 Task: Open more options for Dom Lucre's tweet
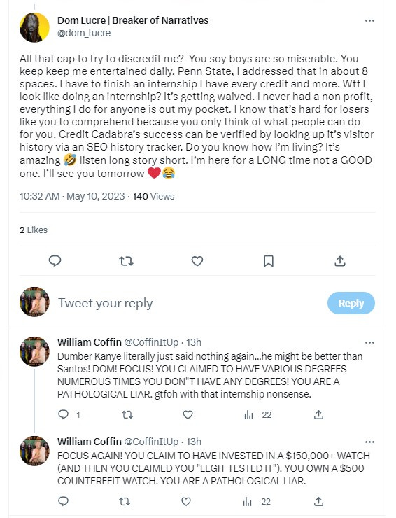point(369,20)
